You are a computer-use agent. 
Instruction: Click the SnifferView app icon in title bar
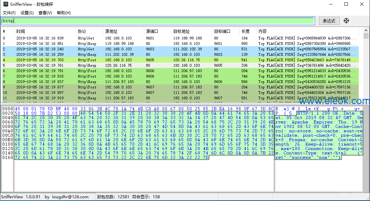(x=5, y=4)
